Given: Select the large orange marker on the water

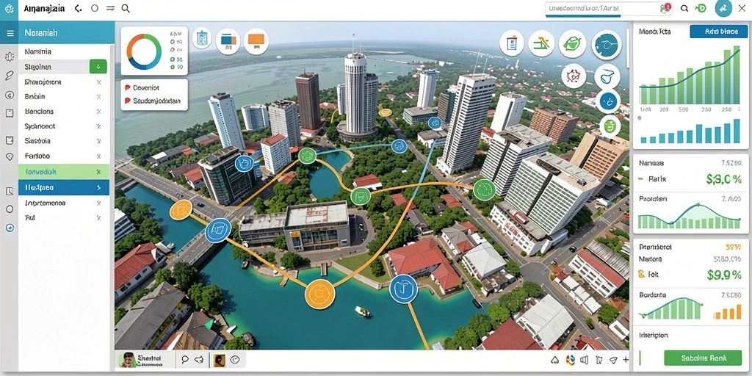Looking at the screenshot, I should click(x=319, y=293).
